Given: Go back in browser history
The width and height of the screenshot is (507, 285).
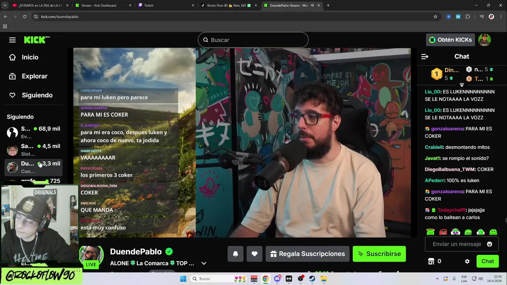Looking at the screenshot, I should pyautogui.click(x=6, y=17).
